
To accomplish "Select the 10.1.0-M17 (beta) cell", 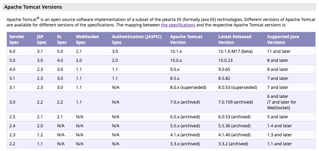I will tap(235, 52).
